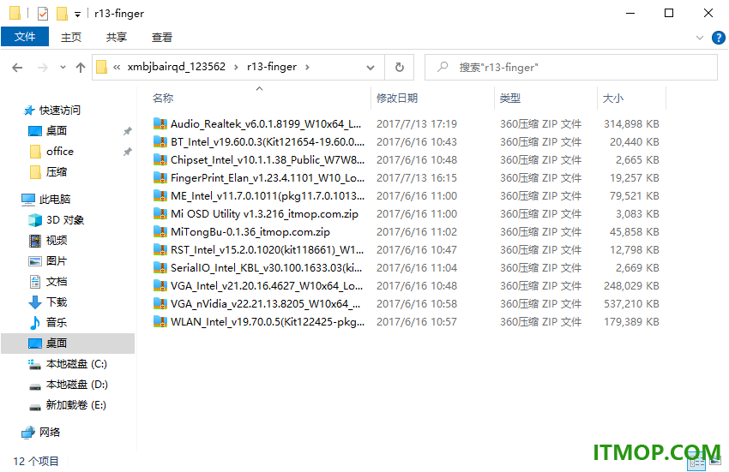
Task: Click the back navigation arrow
Action: coord(17,68)
